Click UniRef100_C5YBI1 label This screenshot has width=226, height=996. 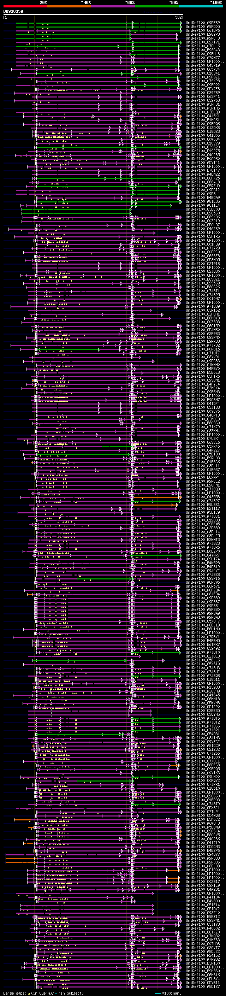pos(203,983)
